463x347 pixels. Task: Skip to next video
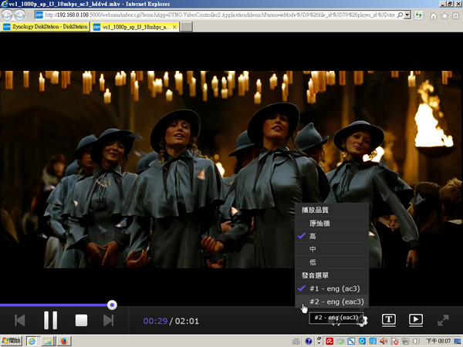click(108, 321)
